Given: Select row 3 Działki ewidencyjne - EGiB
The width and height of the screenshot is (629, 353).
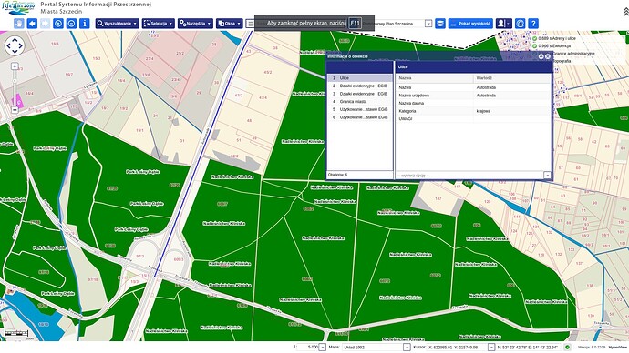Looking at the screenshot, I should [x=360, y=94].
